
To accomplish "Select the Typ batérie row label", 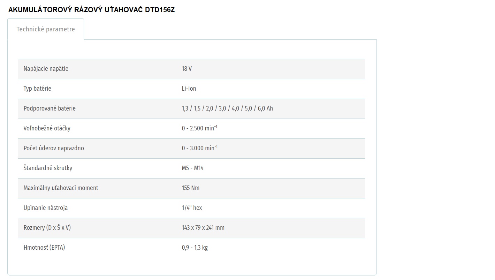I will point(37,89).
